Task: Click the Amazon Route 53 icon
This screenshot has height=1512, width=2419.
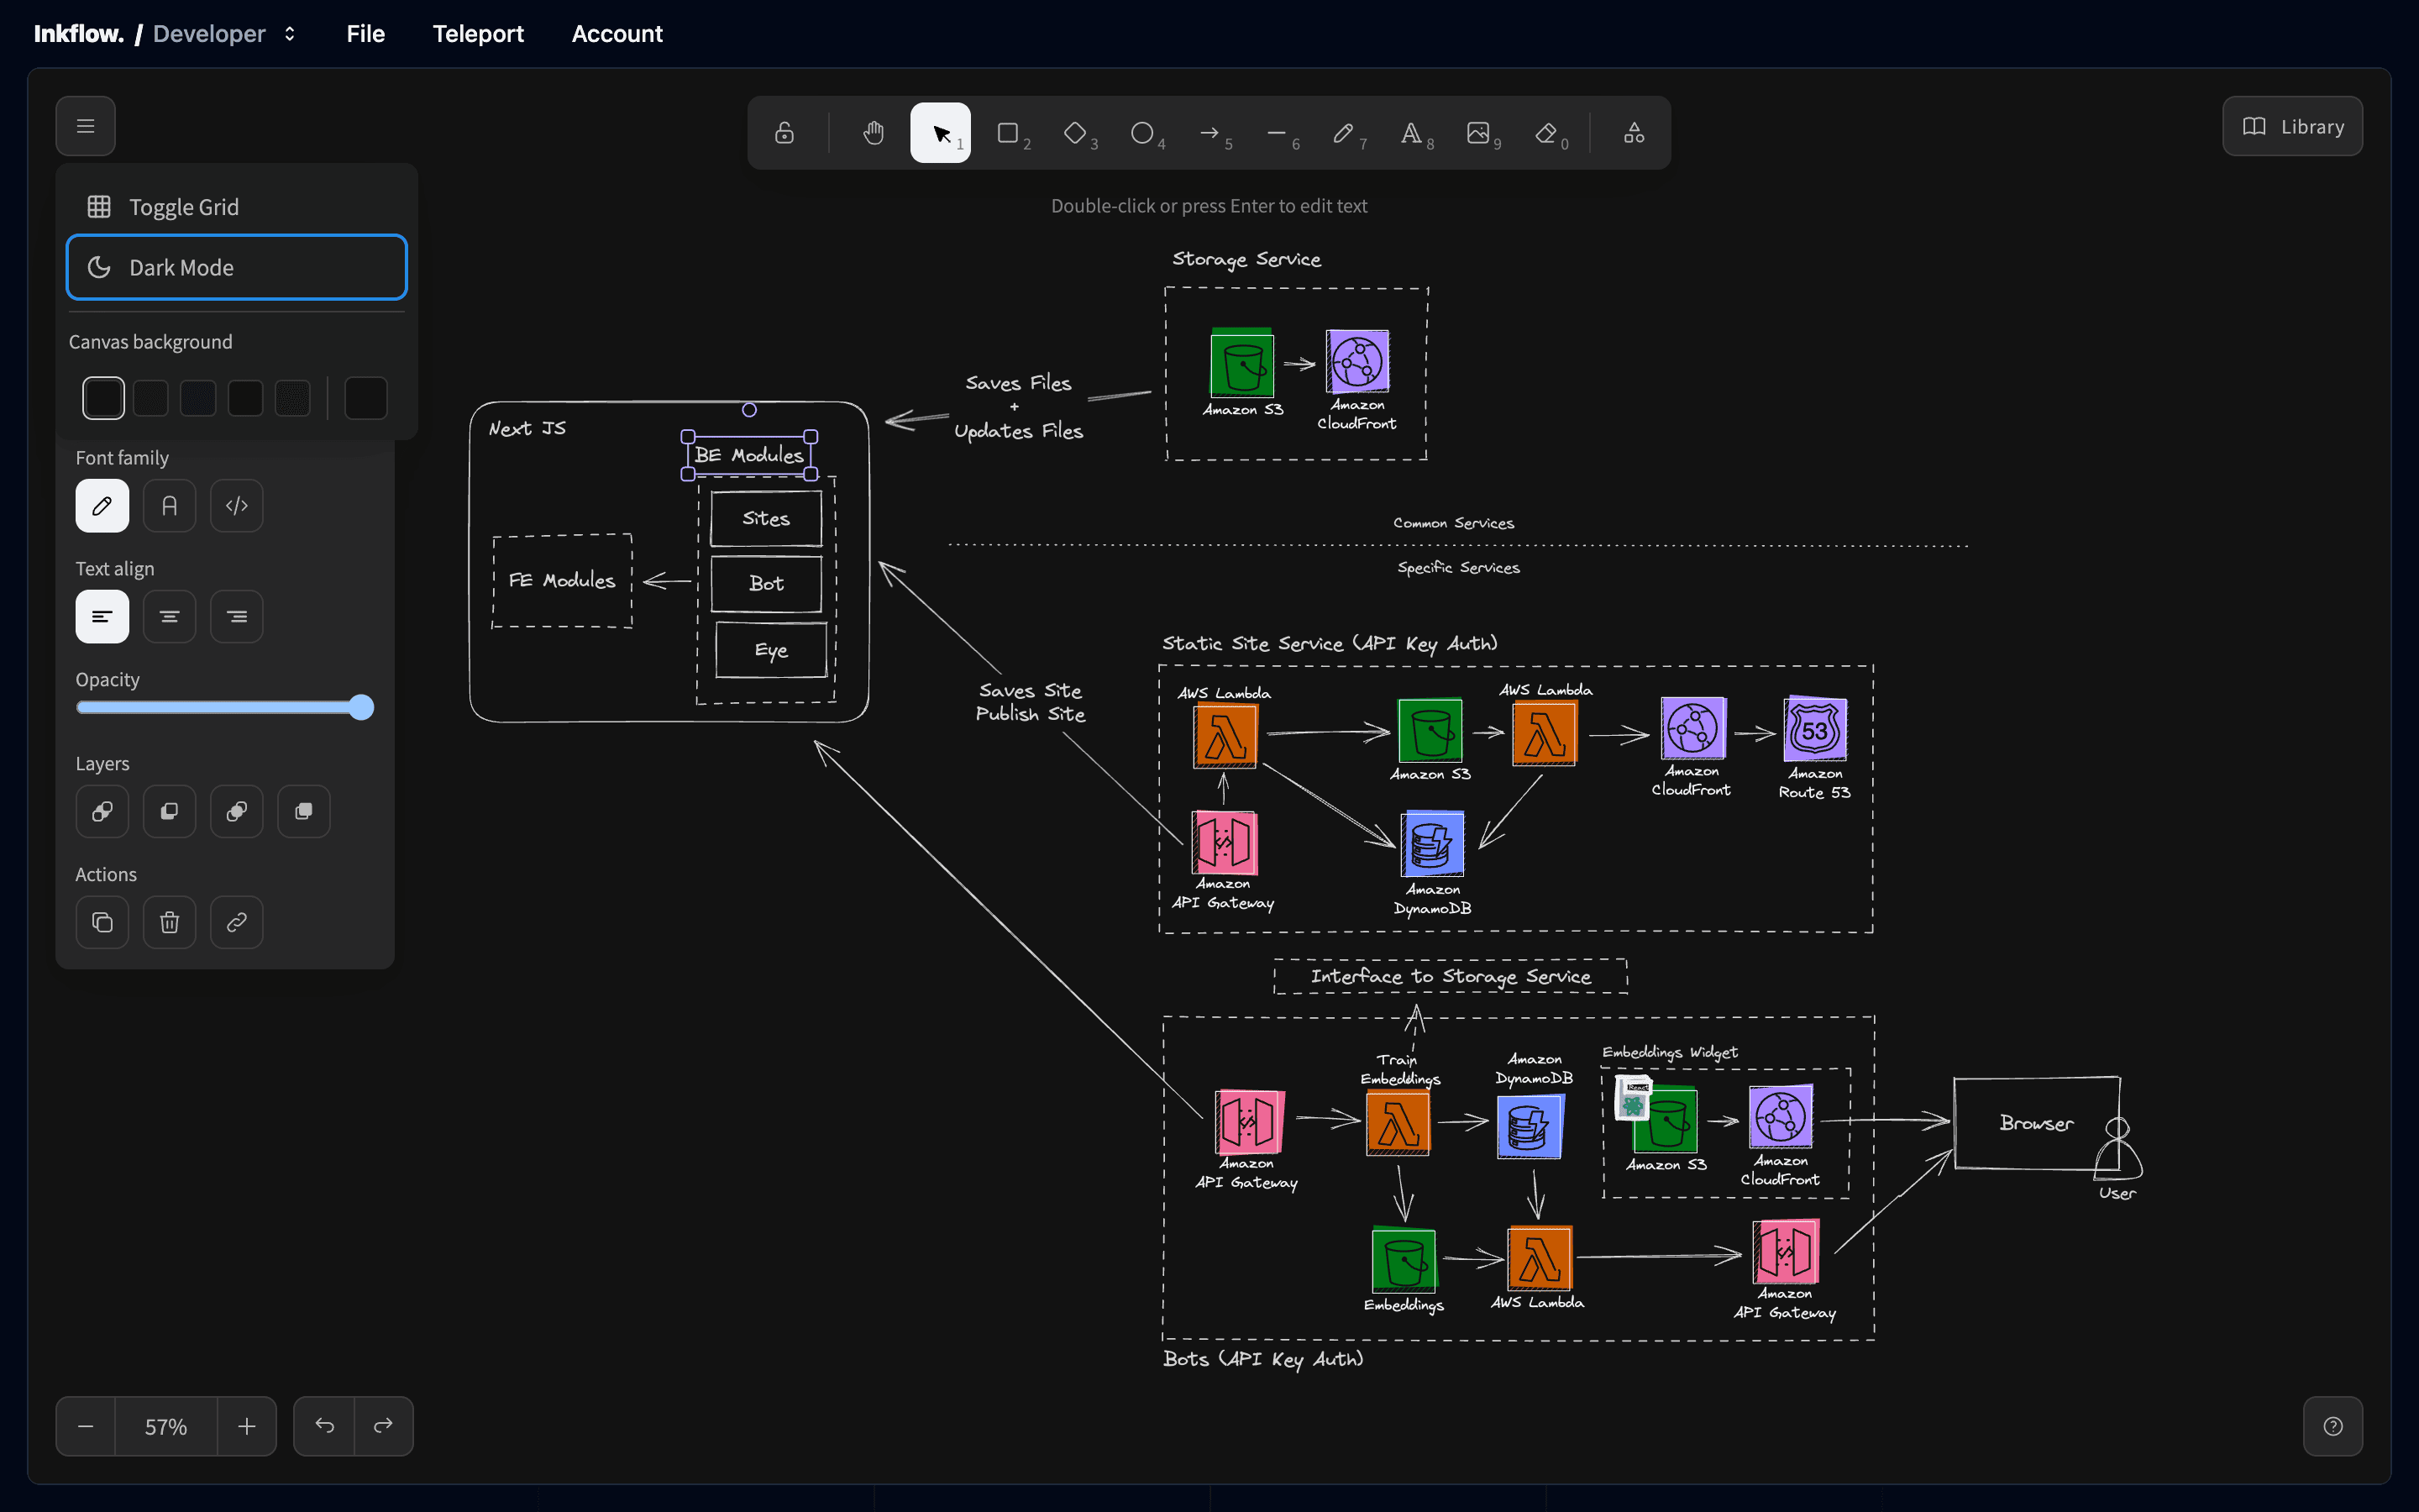Action: (1815, 729)
